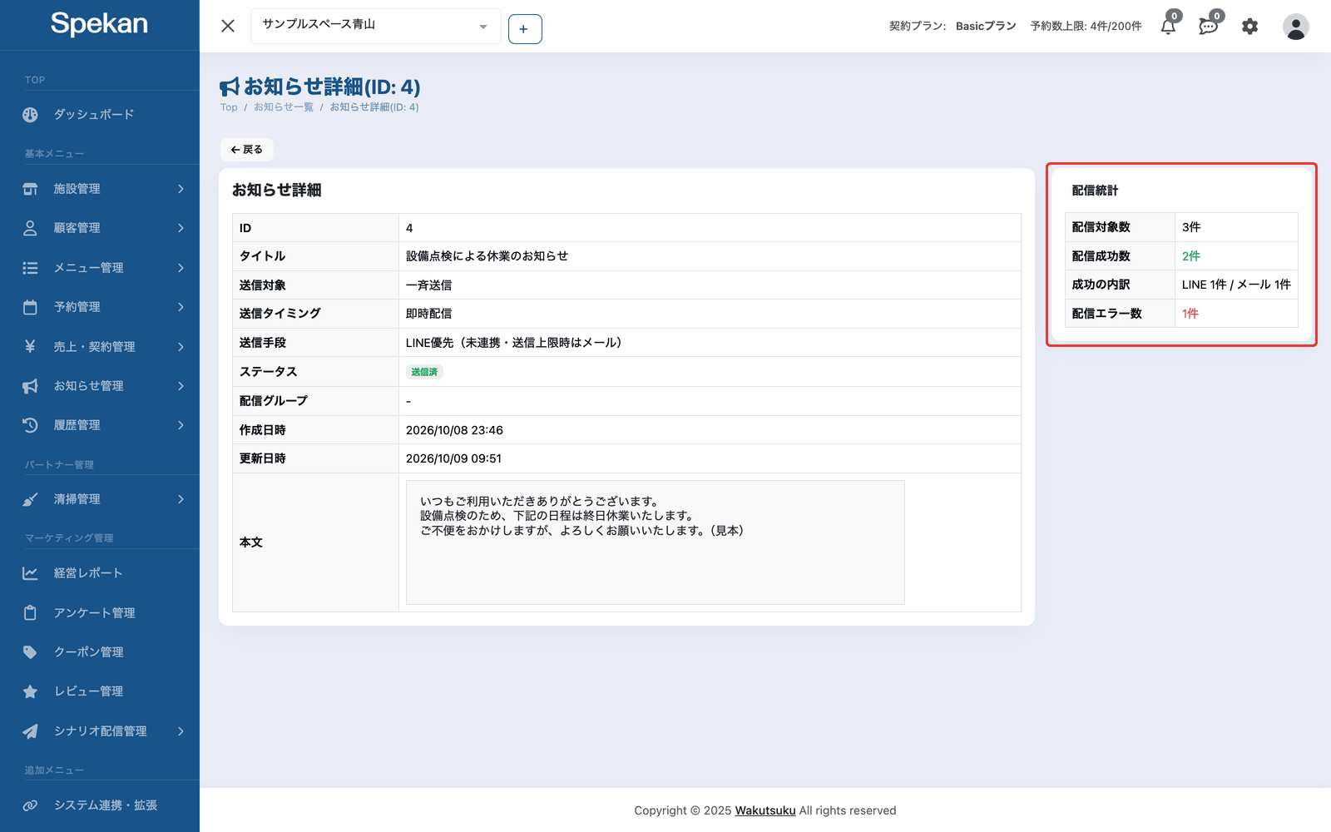Open the notifications bell icon

[x=1168, y=26]
